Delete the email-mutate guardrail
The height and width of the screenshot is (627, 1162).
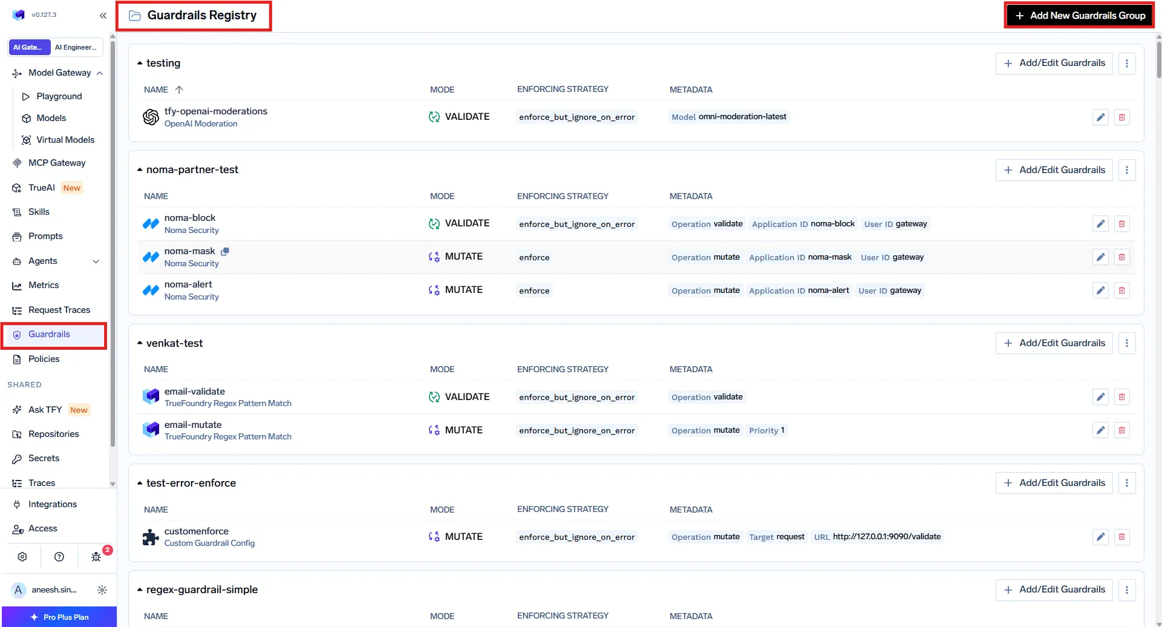(x=1121, y=430)
